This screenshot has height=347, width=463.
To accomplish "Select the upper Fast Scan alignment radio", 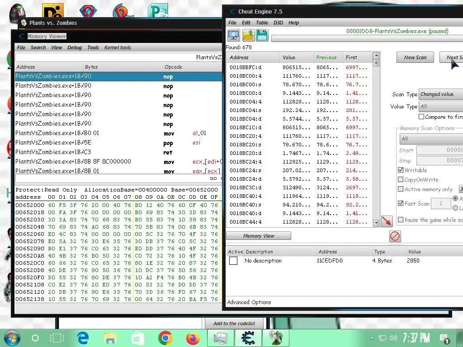I will (x=455, y=198).
